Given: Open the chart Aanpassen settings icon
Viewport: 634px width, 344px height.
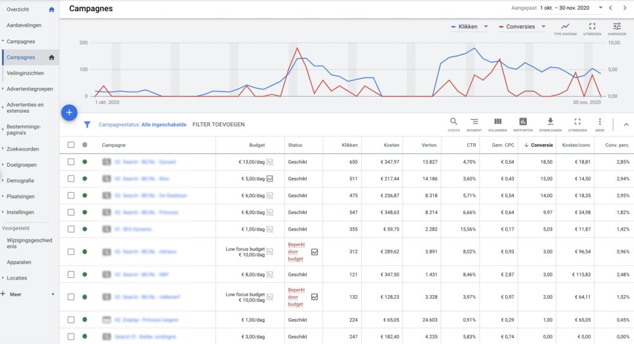Looking at the screenshot, I should click(x=617, y=29).
